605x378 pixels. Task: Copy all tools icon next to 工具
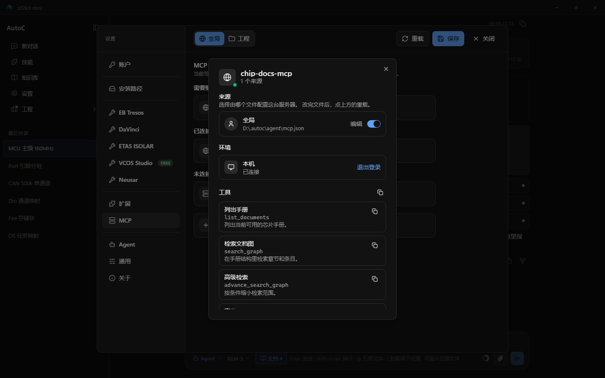pos(380,192)
